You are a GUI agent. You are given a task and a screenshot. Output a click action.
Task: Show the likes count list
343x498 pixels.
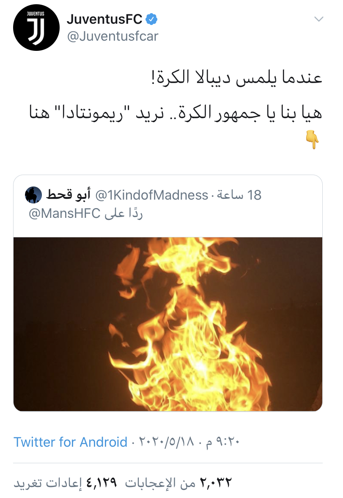click(x=178, y=482)
